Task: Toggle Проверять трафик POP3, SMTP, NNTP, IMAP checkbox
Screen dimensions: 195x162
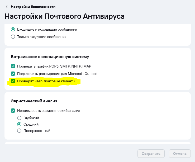Action: point(13,66)
